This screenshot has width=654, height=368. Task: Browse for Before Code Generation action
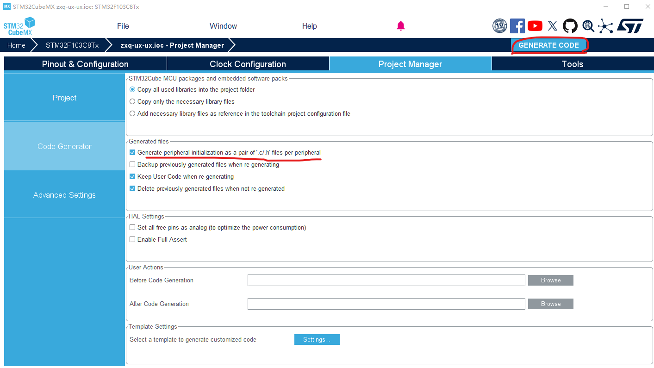coord(551,280)
